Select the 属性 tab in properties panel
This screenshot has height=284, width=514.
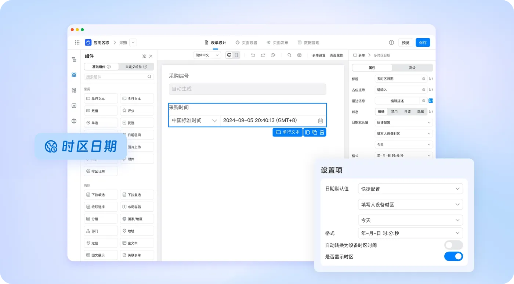[372, 68]
